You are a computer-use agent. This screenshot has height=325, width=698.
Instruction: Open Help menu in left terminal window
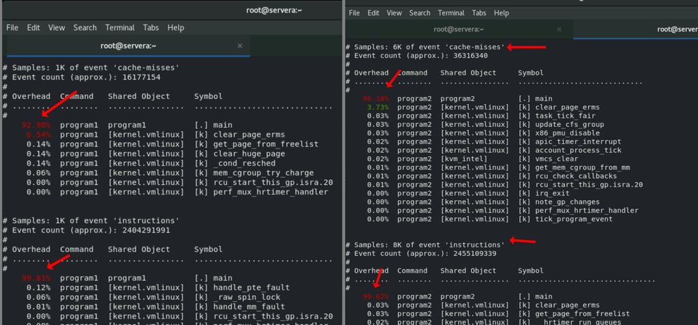click(176, 28)
